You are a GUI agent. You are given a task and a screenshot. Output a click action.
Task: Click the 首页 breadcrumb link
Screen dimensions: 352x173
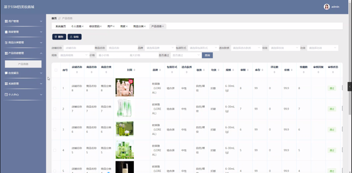[54, 18]
